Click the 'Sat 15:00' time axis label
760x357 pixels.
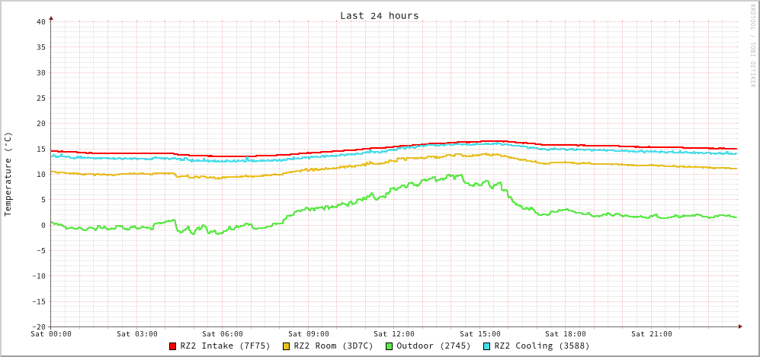click(480, 334)
